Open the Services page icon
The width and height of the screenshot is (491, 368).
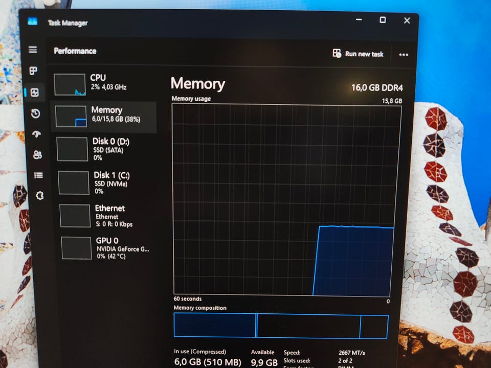point(39,196)
